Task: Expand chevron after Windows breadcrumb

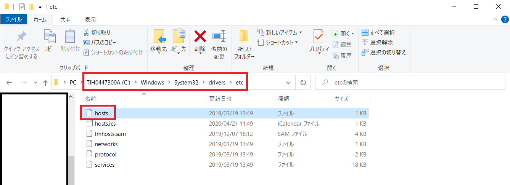Action: [169, 83]
